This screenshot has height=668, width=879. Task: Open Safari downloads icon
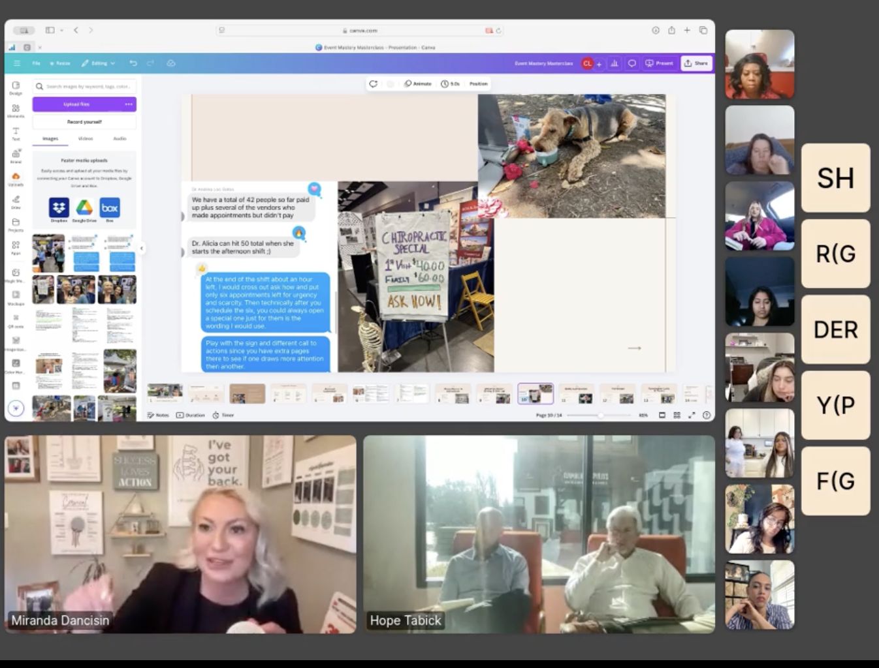[656, 30]
